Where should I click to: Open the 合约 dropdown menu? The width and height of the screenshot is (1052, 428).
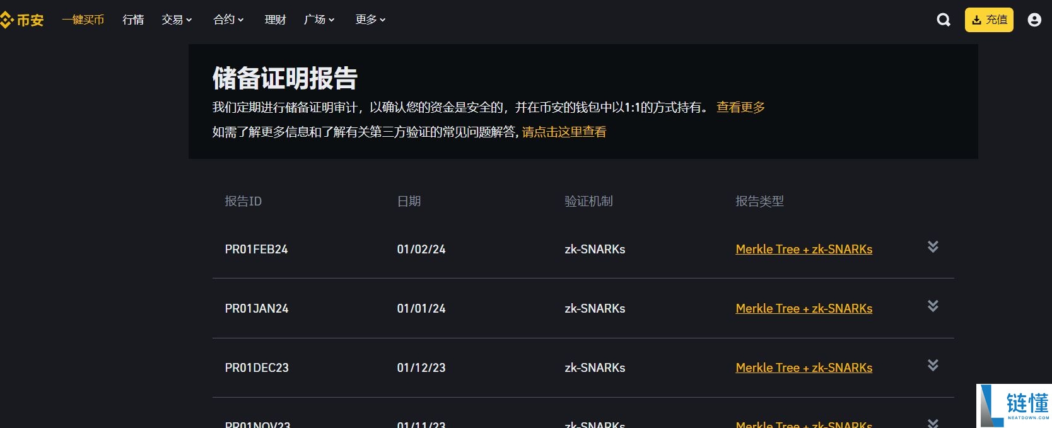coord(228,20)
